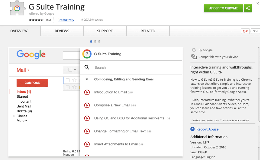The width and height of the screenshot is (260, 160).
Task: Click the 'Size: 139KiB' text
Action: click(x=199, y=152)
